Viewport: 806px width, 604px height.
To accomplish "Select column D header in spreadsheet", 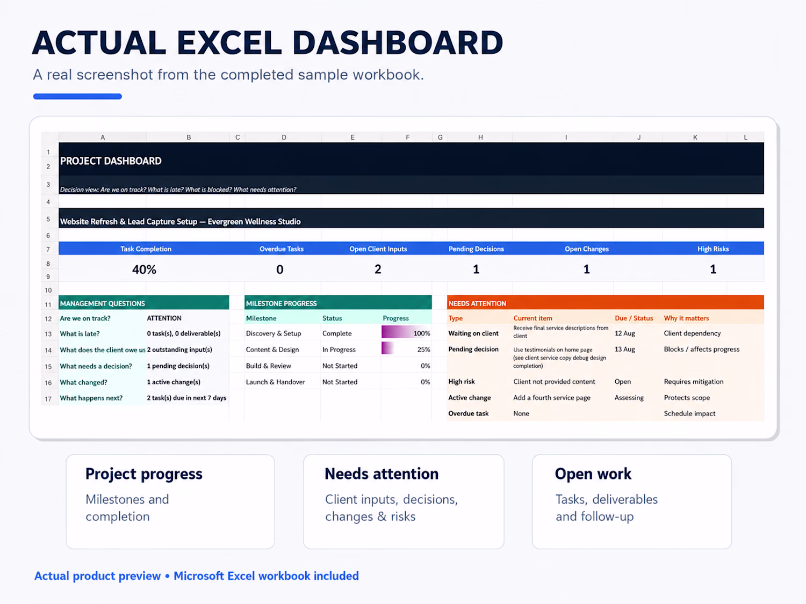I will (284, 137).
